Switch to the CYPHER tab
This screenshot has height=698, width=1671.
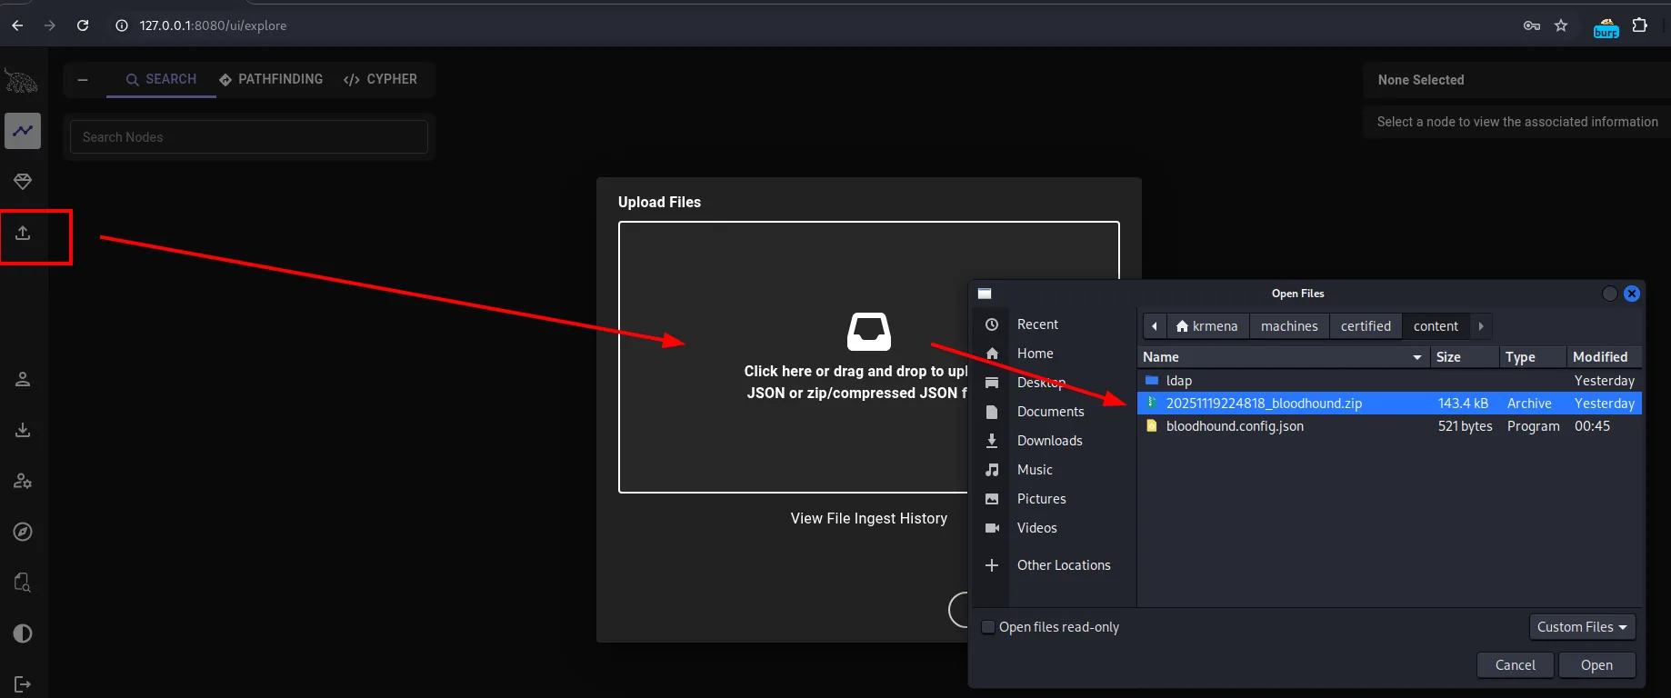380,79
